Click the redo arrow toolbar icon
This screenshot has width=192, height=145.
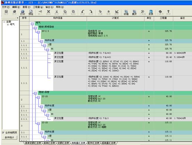click(91, 13)
